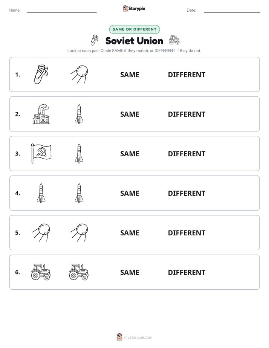269x348 pixels.
Task: Click the ballet shoe icon in row 1
Action: coord(41,74)
